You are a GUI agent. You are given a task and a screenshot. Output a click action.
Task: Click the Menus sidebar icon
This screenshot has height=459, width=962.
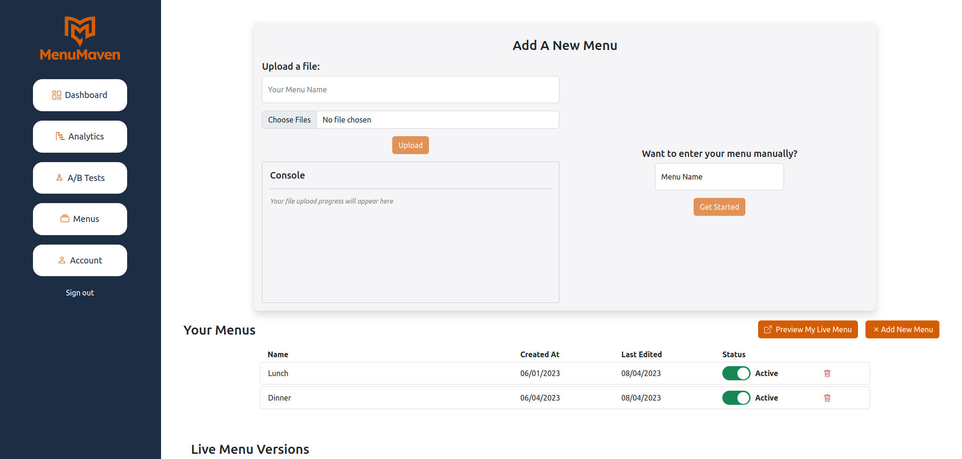[x=65, y=219]
